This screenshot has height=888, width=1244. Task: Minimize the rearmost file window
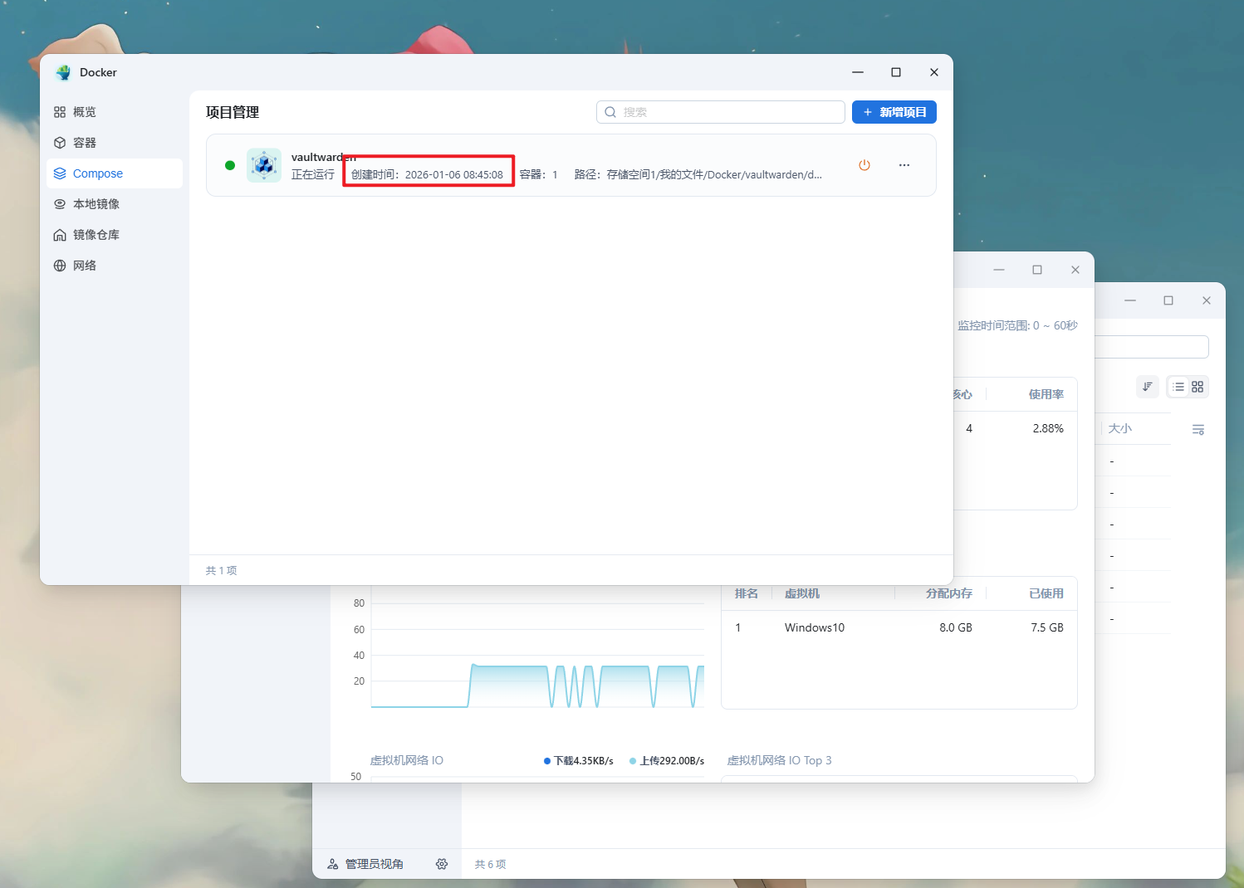coord(1130,300)
